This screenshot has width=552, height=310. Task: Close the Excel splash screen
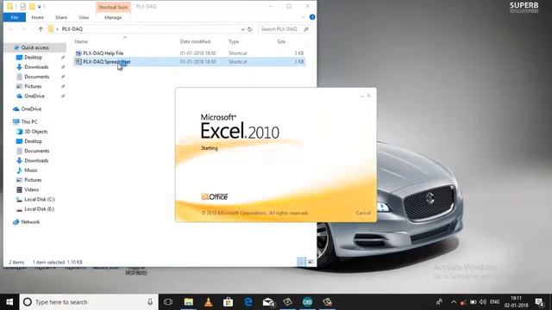pos(369,96)
